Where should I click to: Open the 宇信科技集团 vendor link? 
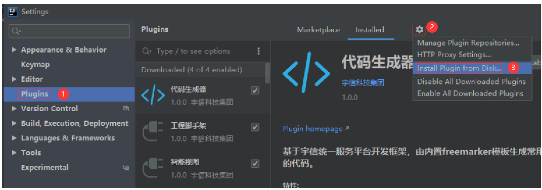(363, 83)
